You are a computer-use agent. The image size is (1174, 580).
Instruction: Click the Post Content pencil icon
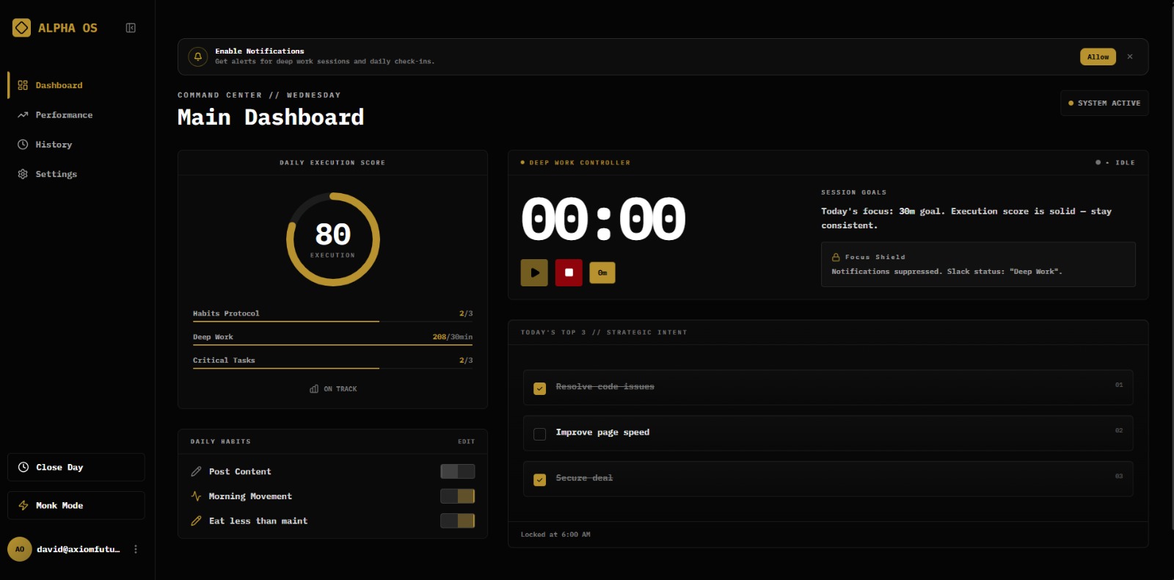196,471
